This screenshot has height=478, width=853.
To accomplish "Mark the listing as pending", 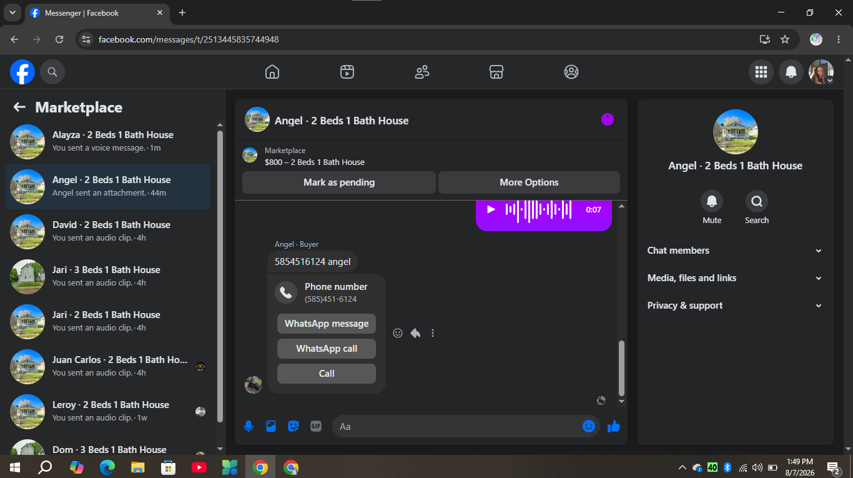I will tap(339, 182).
